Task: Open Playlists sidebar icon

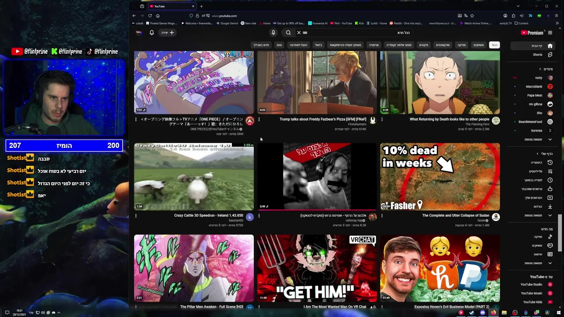Action: 550,171
